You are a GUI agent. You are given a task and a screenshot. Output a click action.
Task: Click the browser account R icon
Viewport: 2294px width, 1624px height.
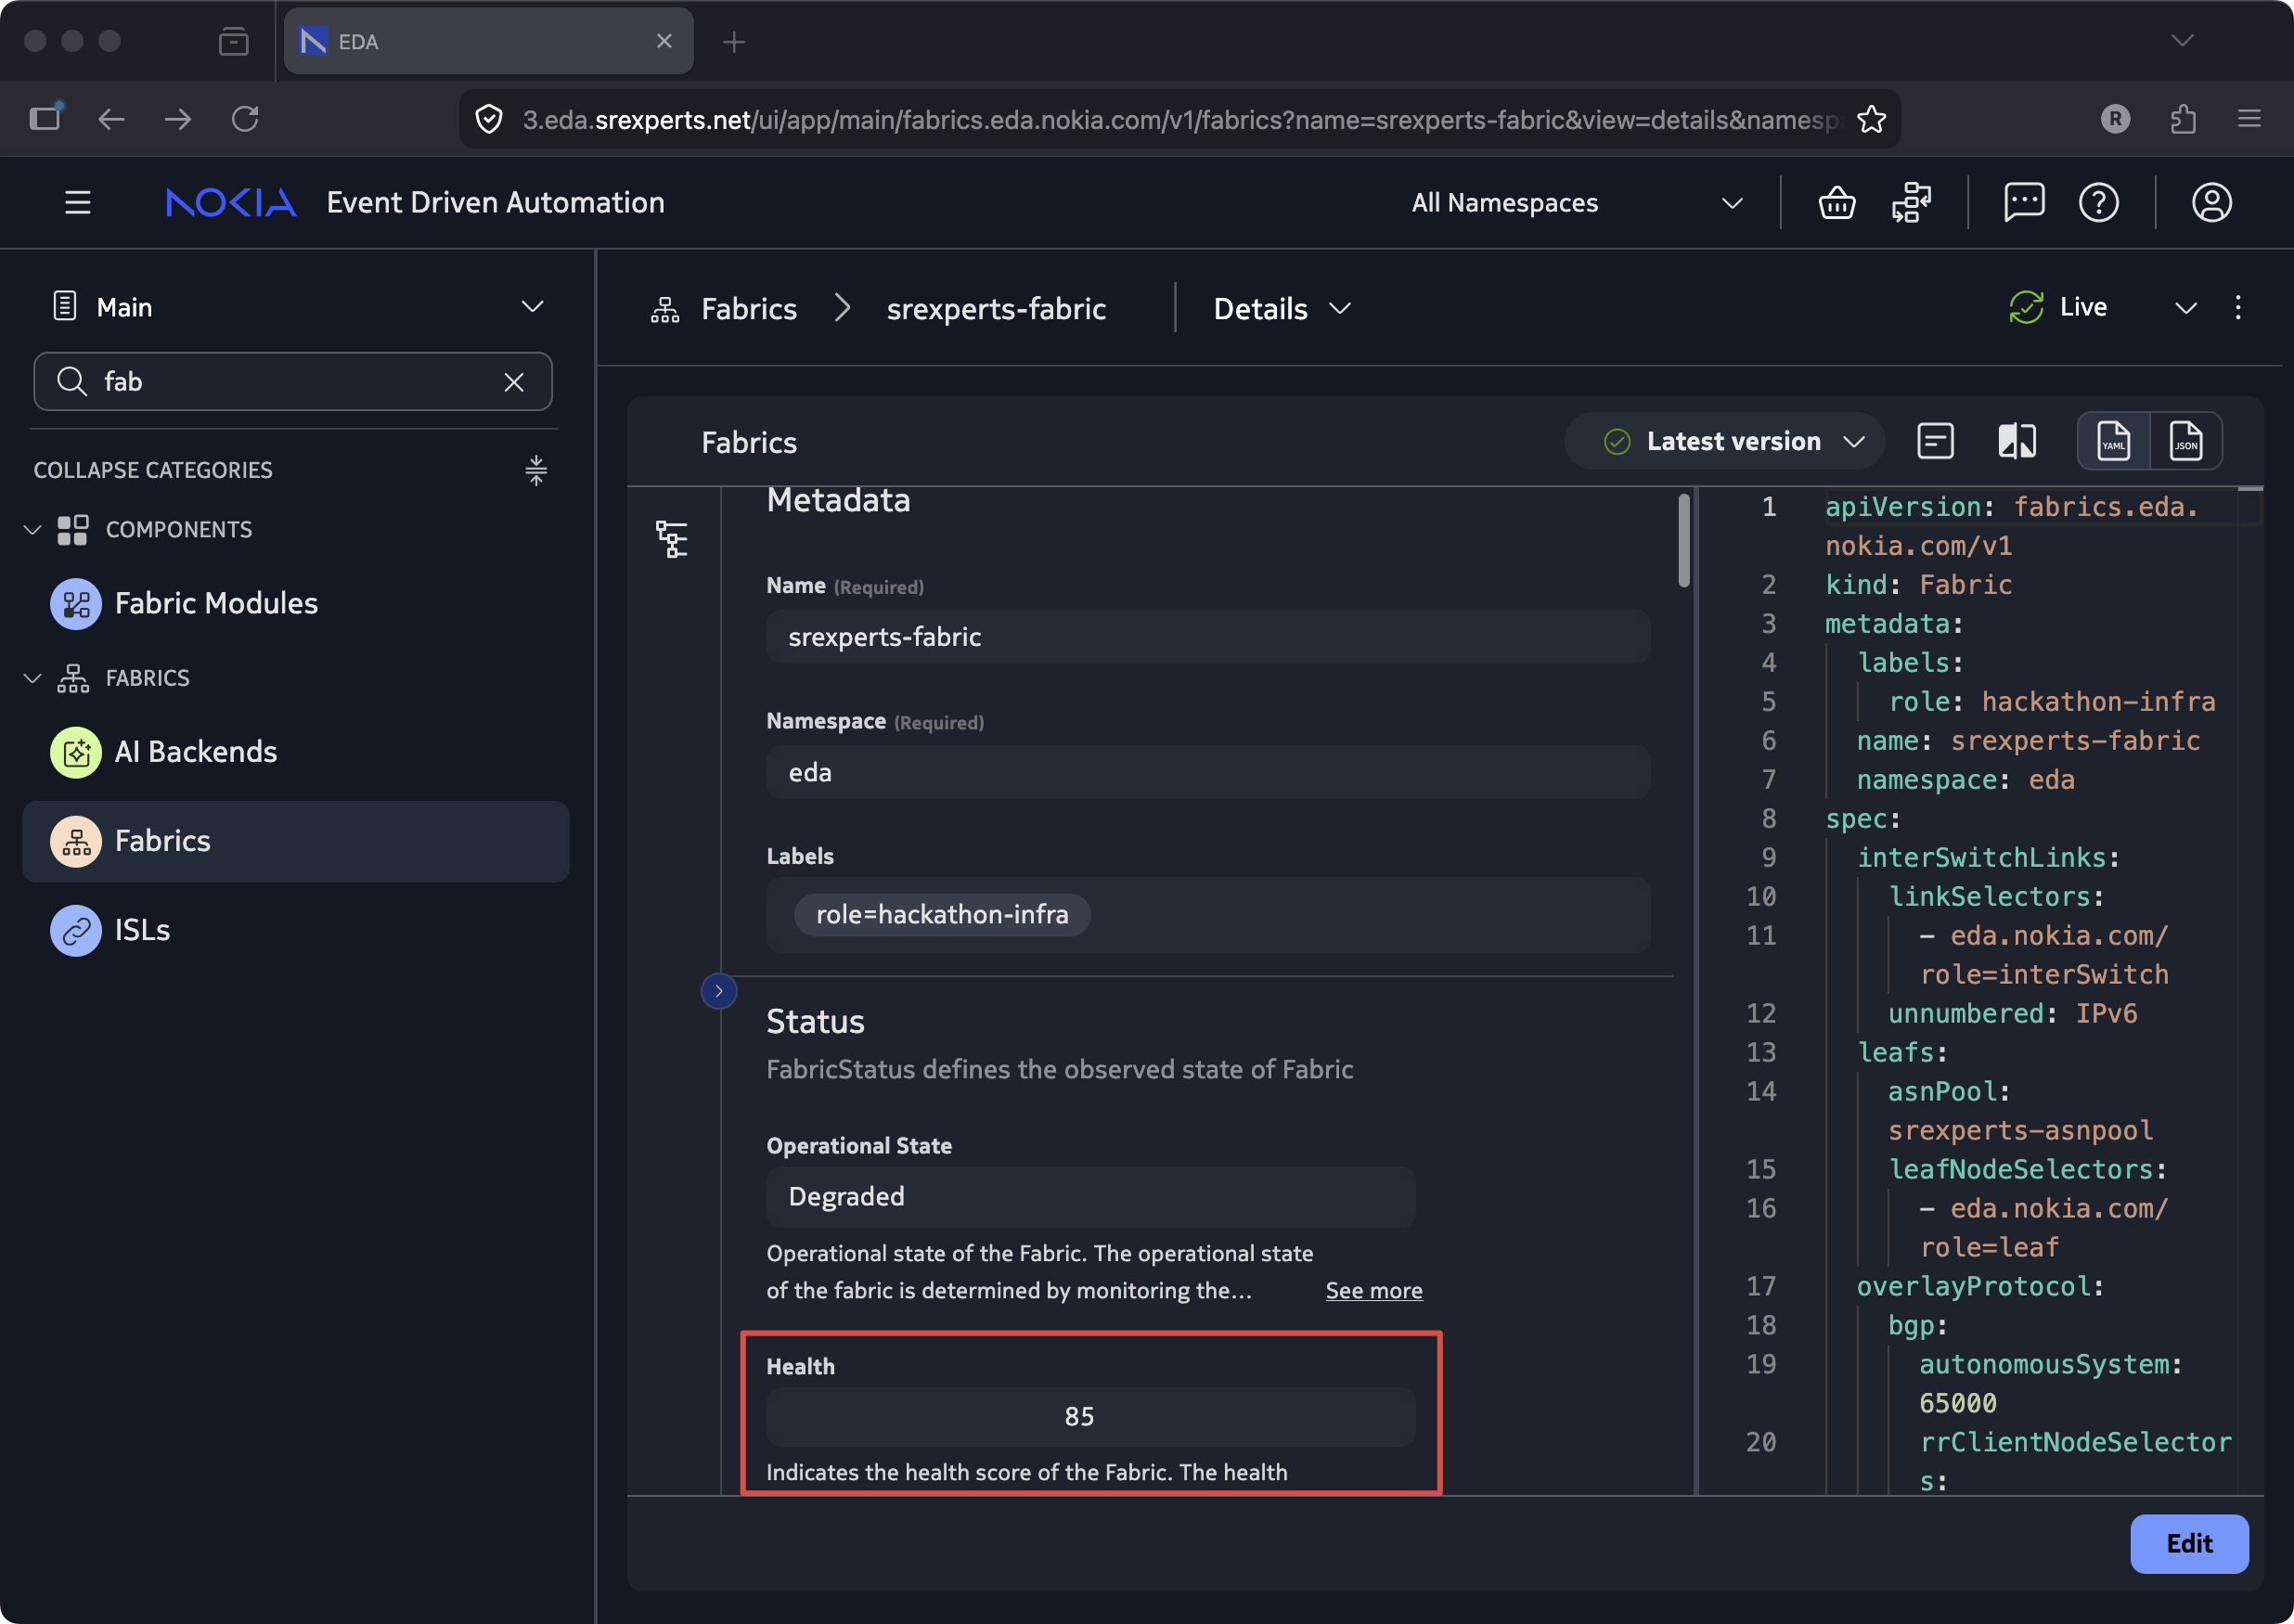tap(2115, 120)
